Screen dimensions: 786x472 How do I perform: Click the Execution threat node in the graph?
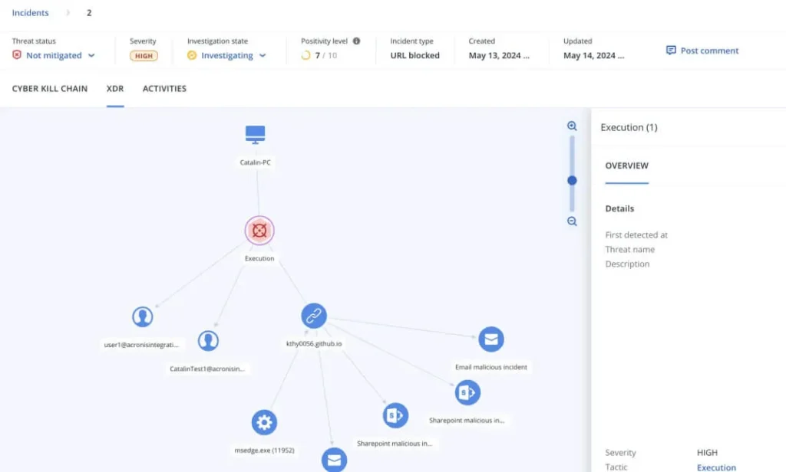(x=259, y=230)
